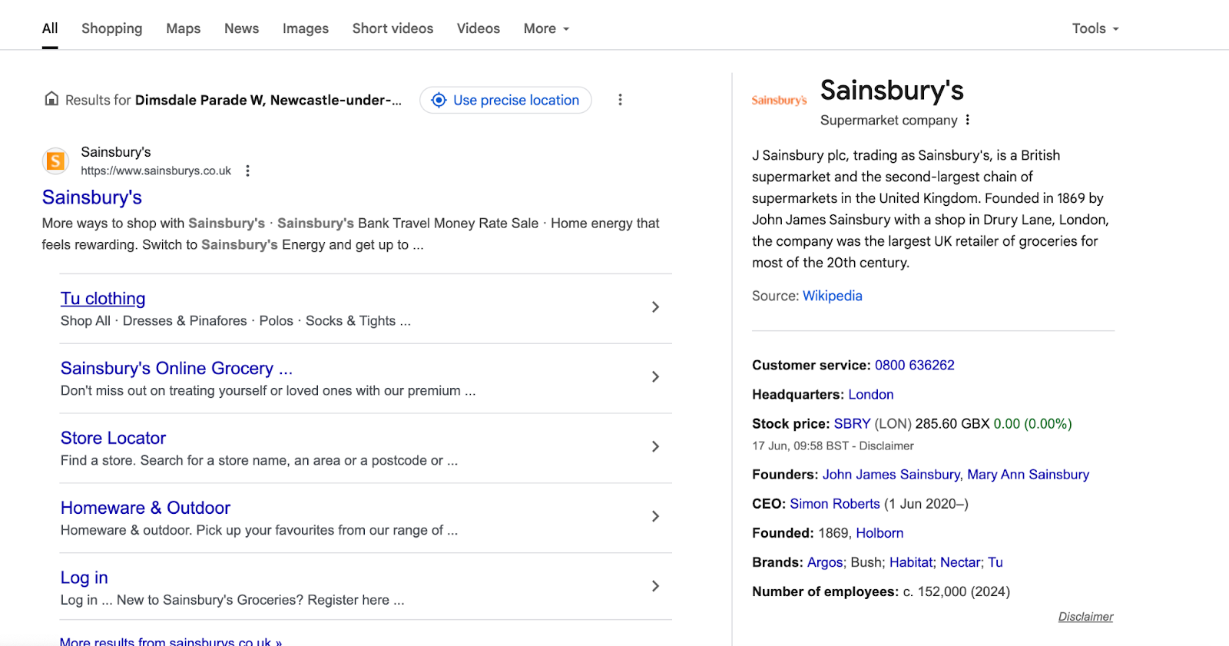Click the London headquarters link
Viewport: 1229px width, 646px height.
pos(871,395)
